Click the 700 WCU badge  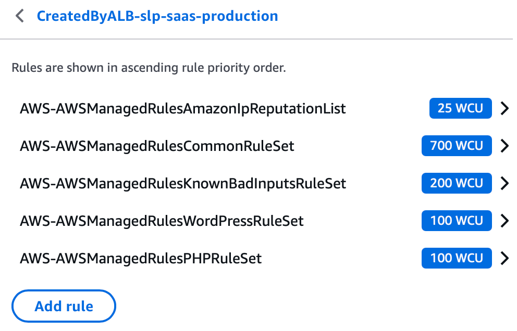pyautogui.click(x=457, y=146)
